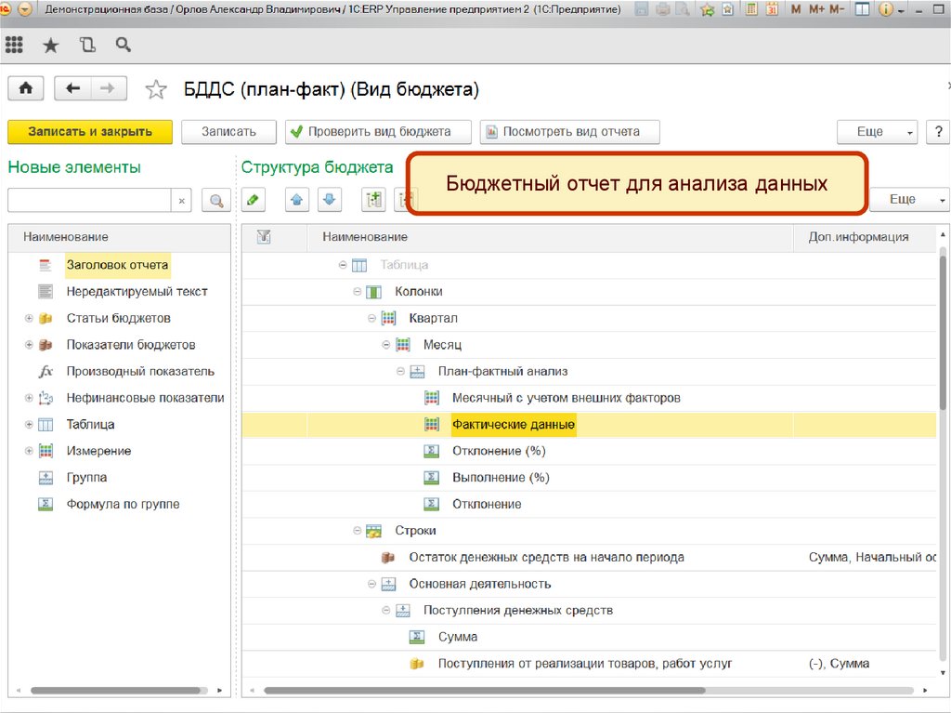The height and width of the screenshot is (713, 951).
Task: Click the find button beside the search field
Action: tap(215, 200)
